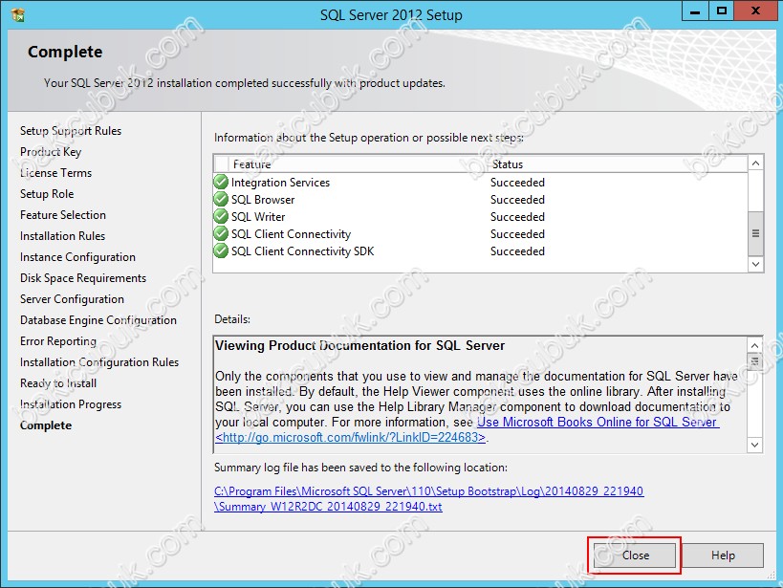Maximize the SQL Server 2012 Setup window
This screenshot has width=783, height=588.
pos(722,11)
